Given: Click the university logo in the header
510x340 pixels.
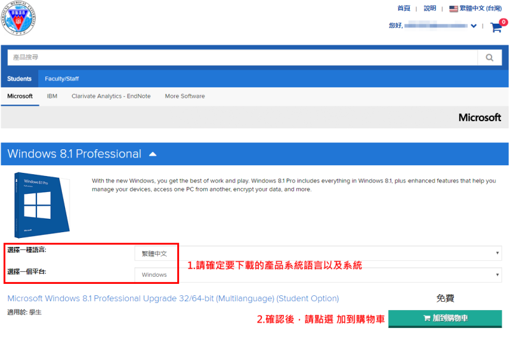Looking at the screenshot, I should pos(18,18).
